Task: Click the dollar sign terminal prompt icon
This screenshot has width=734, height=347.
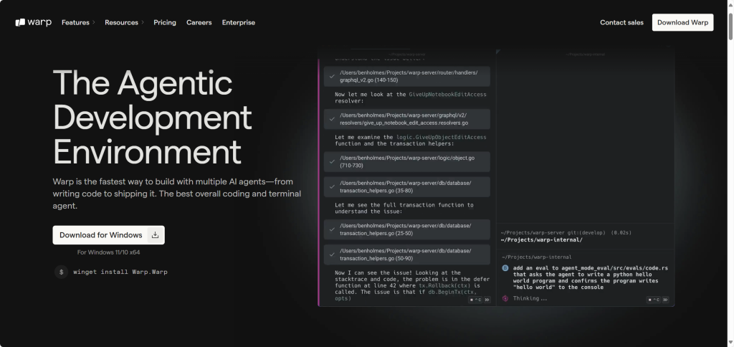Action: click(62, 272)
